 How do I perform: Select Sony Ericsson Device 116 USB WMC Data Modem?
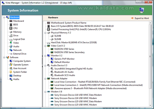[x=78, y=95]
